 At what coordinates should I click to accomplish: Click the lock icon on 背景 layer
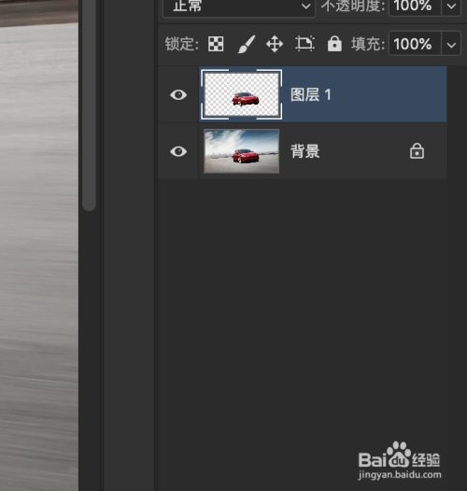[x=417, y=151]
